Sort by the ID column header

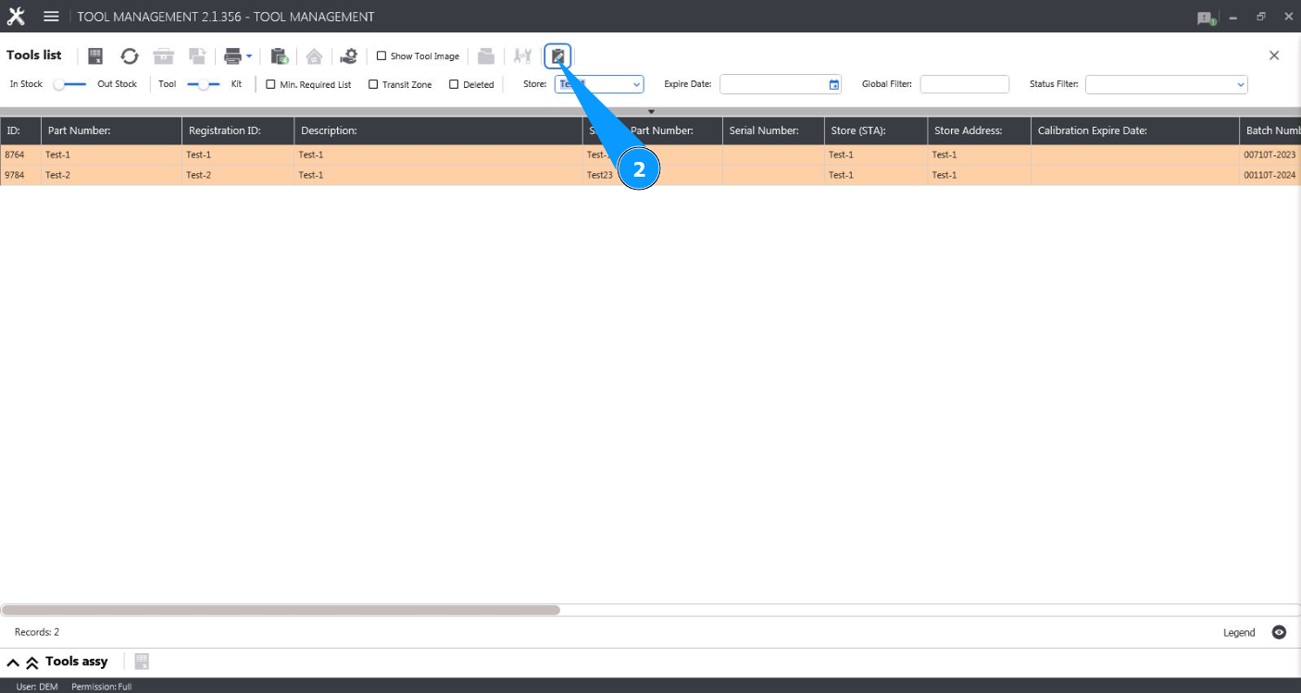point(20,130)
